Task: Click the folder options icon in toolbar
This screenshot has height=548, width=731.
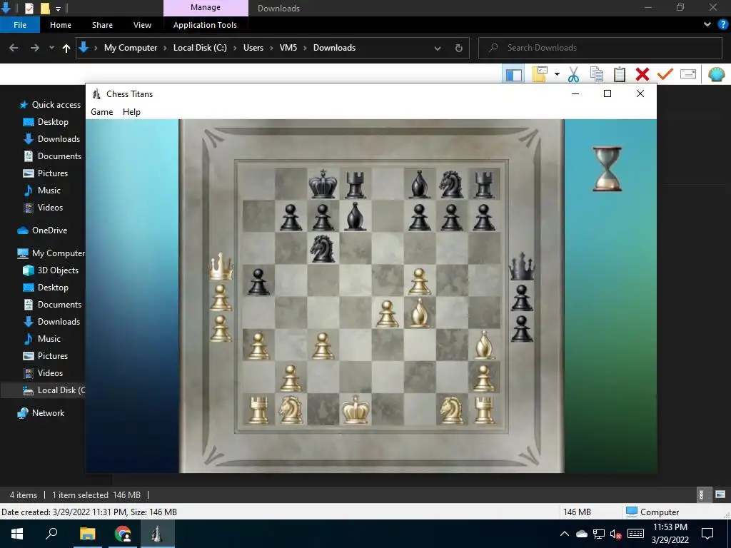Action: pyautogui.click(x=540, y=74)
